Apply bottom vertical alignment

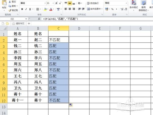point(74,3)
